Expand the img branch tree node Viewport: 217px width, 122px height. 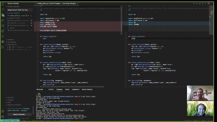click(7, 49)
